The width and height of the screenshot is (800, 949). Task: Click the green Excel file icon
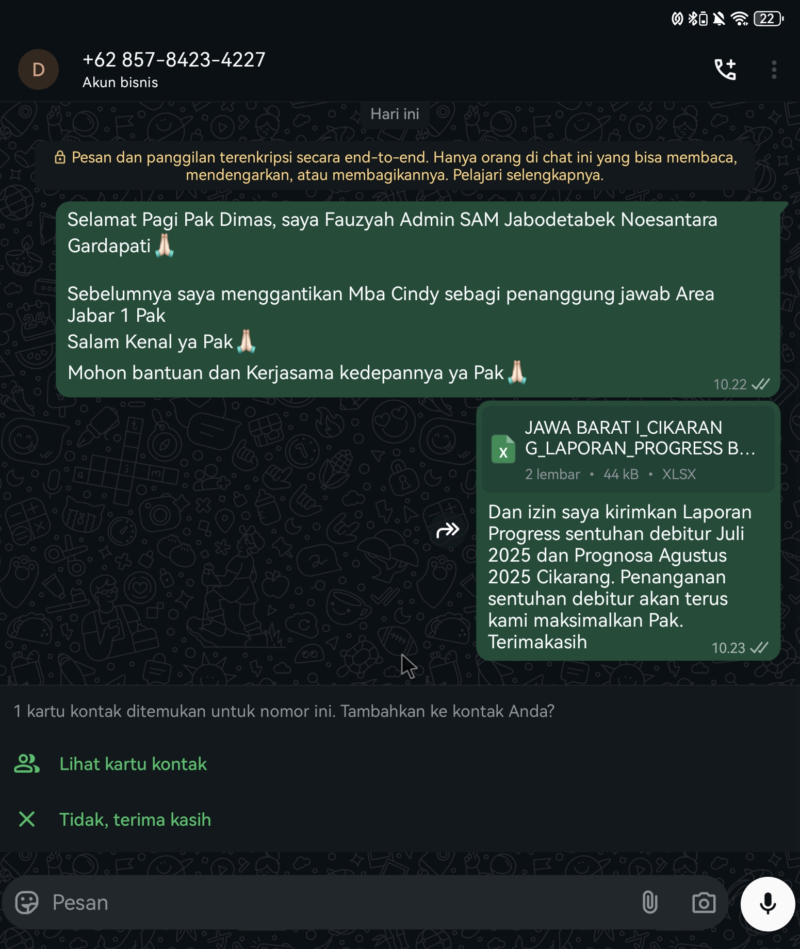coord(503,449)
